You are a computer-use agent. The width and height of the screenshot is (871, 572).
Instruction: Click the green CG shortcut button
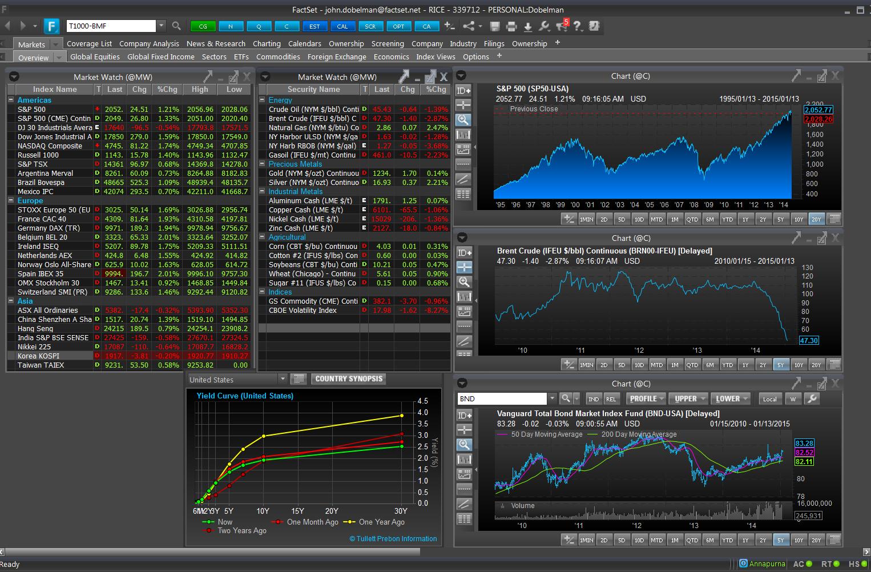click(203, 26)
